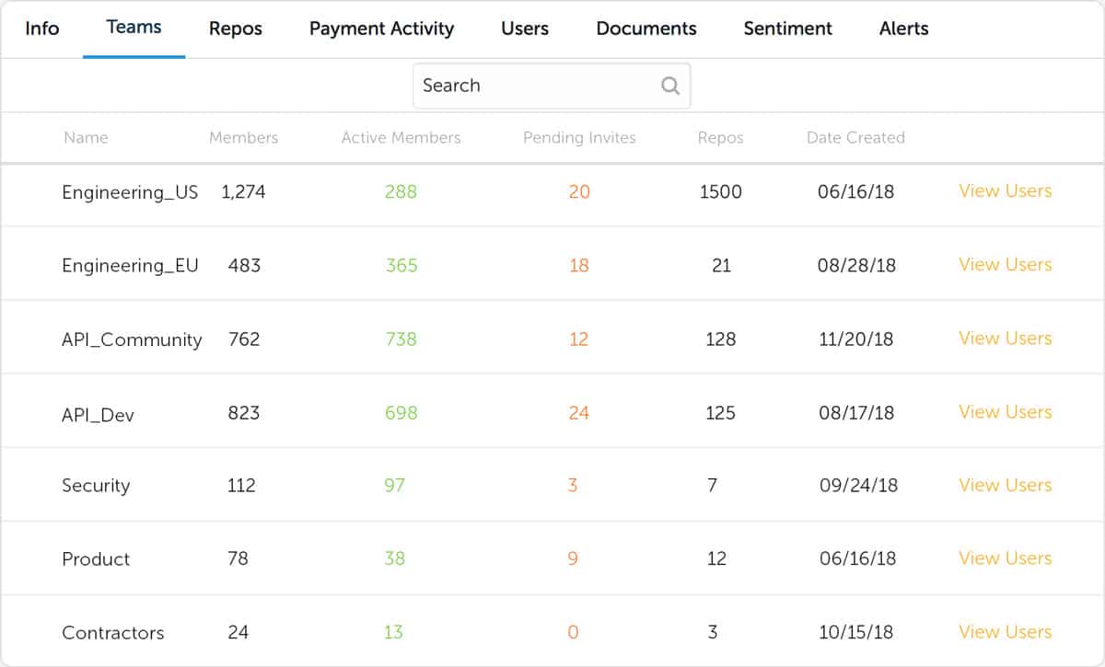
Task: Open the Payment Activity tab
Action: click(381, 29)
